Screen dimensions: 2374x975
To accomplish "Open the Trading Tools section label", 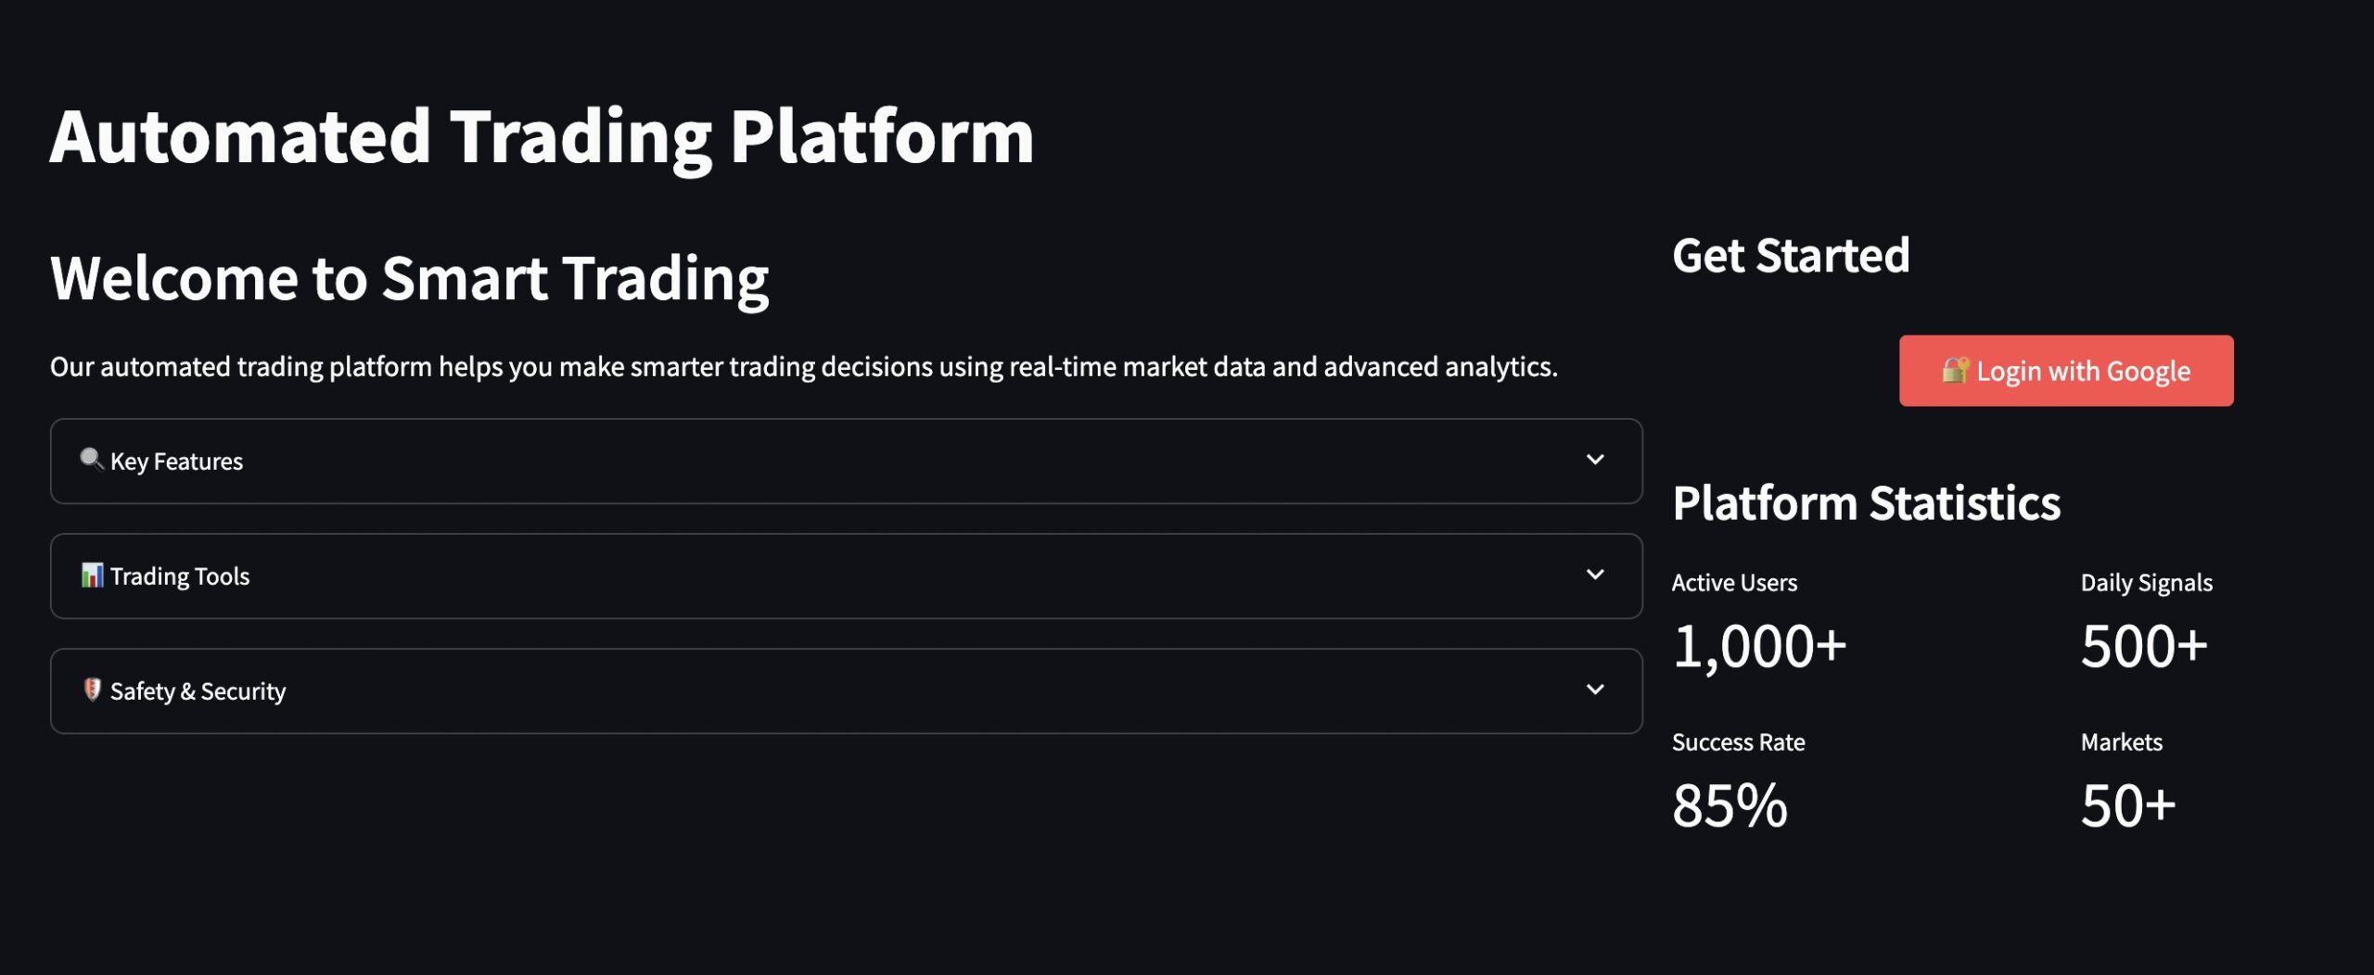I will 180,576.
